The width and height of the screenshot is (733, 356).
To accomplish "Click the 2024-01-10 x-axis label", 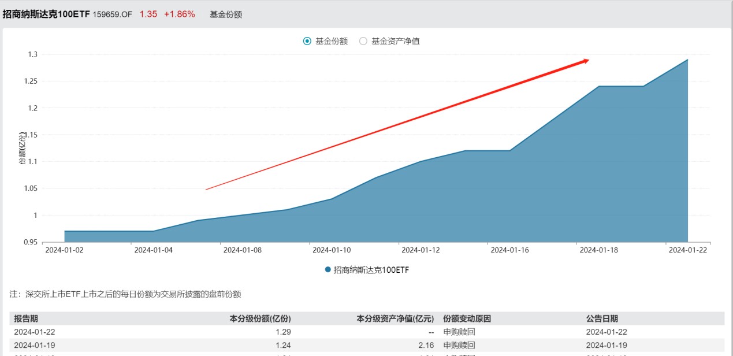I will (332, 250).
